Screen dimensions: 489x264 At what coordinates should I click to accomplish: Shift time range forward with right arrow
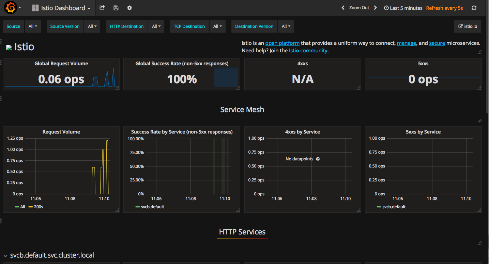375,8
